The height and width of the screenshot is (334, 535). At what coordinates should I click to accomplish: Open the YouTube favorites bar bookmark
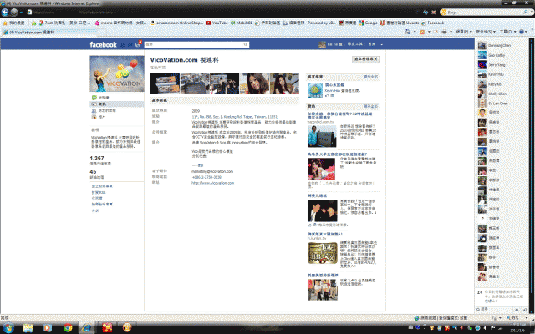click(x=217, y=23)
